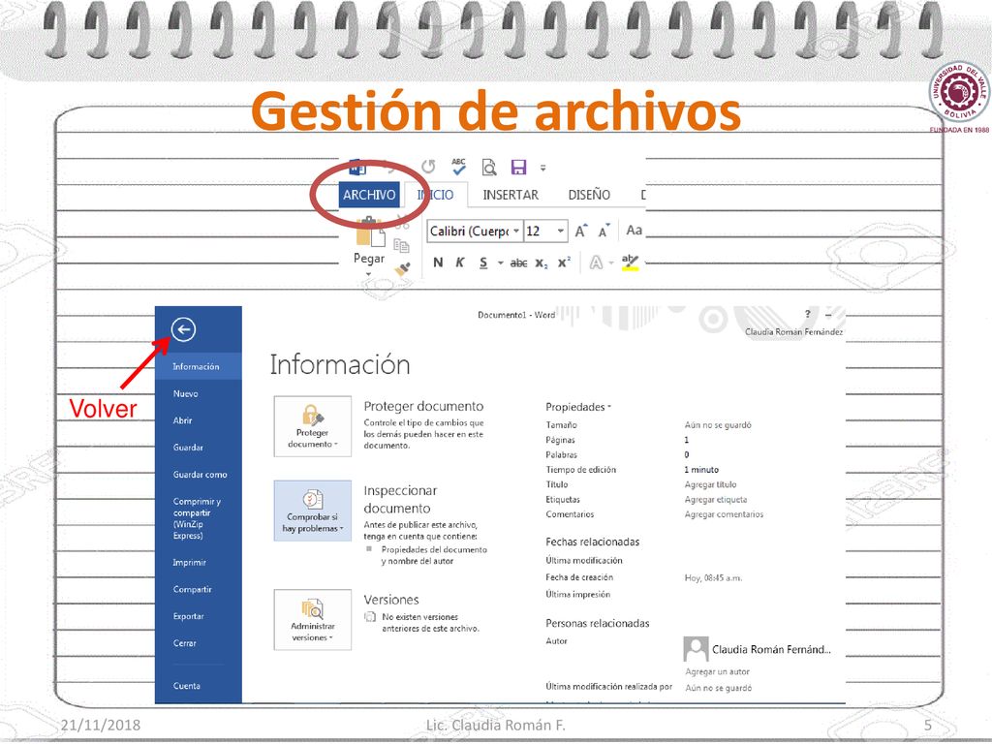Apply yellow text highlight color
Viewport: 992px width, 744px height.
click(630, 262)
